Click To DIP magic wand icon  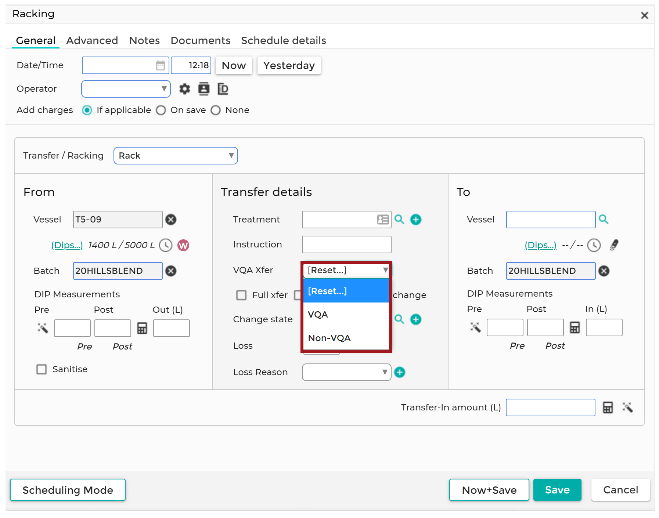[x=475, y=327]
